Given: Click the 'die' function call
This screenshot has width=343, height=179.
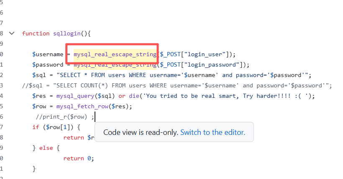Looking at the screenshot, I should click(134, 96).
